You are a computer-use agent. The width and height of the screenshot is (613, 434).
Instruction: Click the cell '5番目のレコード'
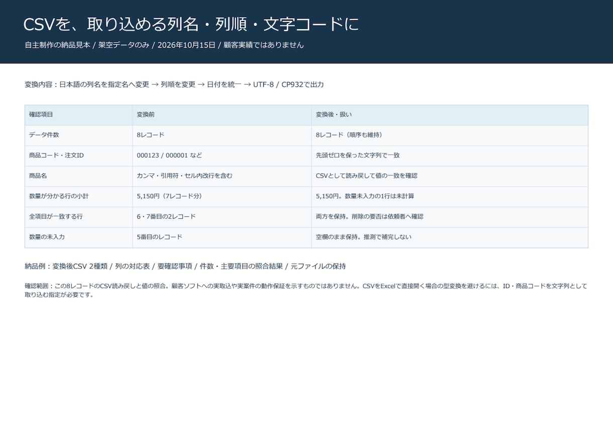[222, 237]
